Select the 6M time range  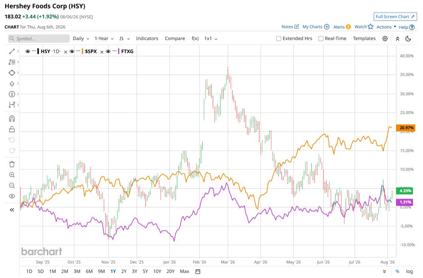(89, 272)
